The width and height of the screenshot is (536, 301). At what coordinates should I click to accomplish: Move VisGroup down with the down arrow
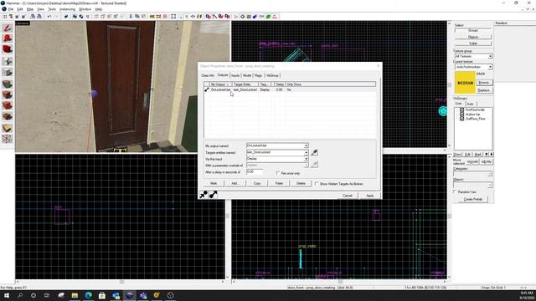click(x=492, y=154)
